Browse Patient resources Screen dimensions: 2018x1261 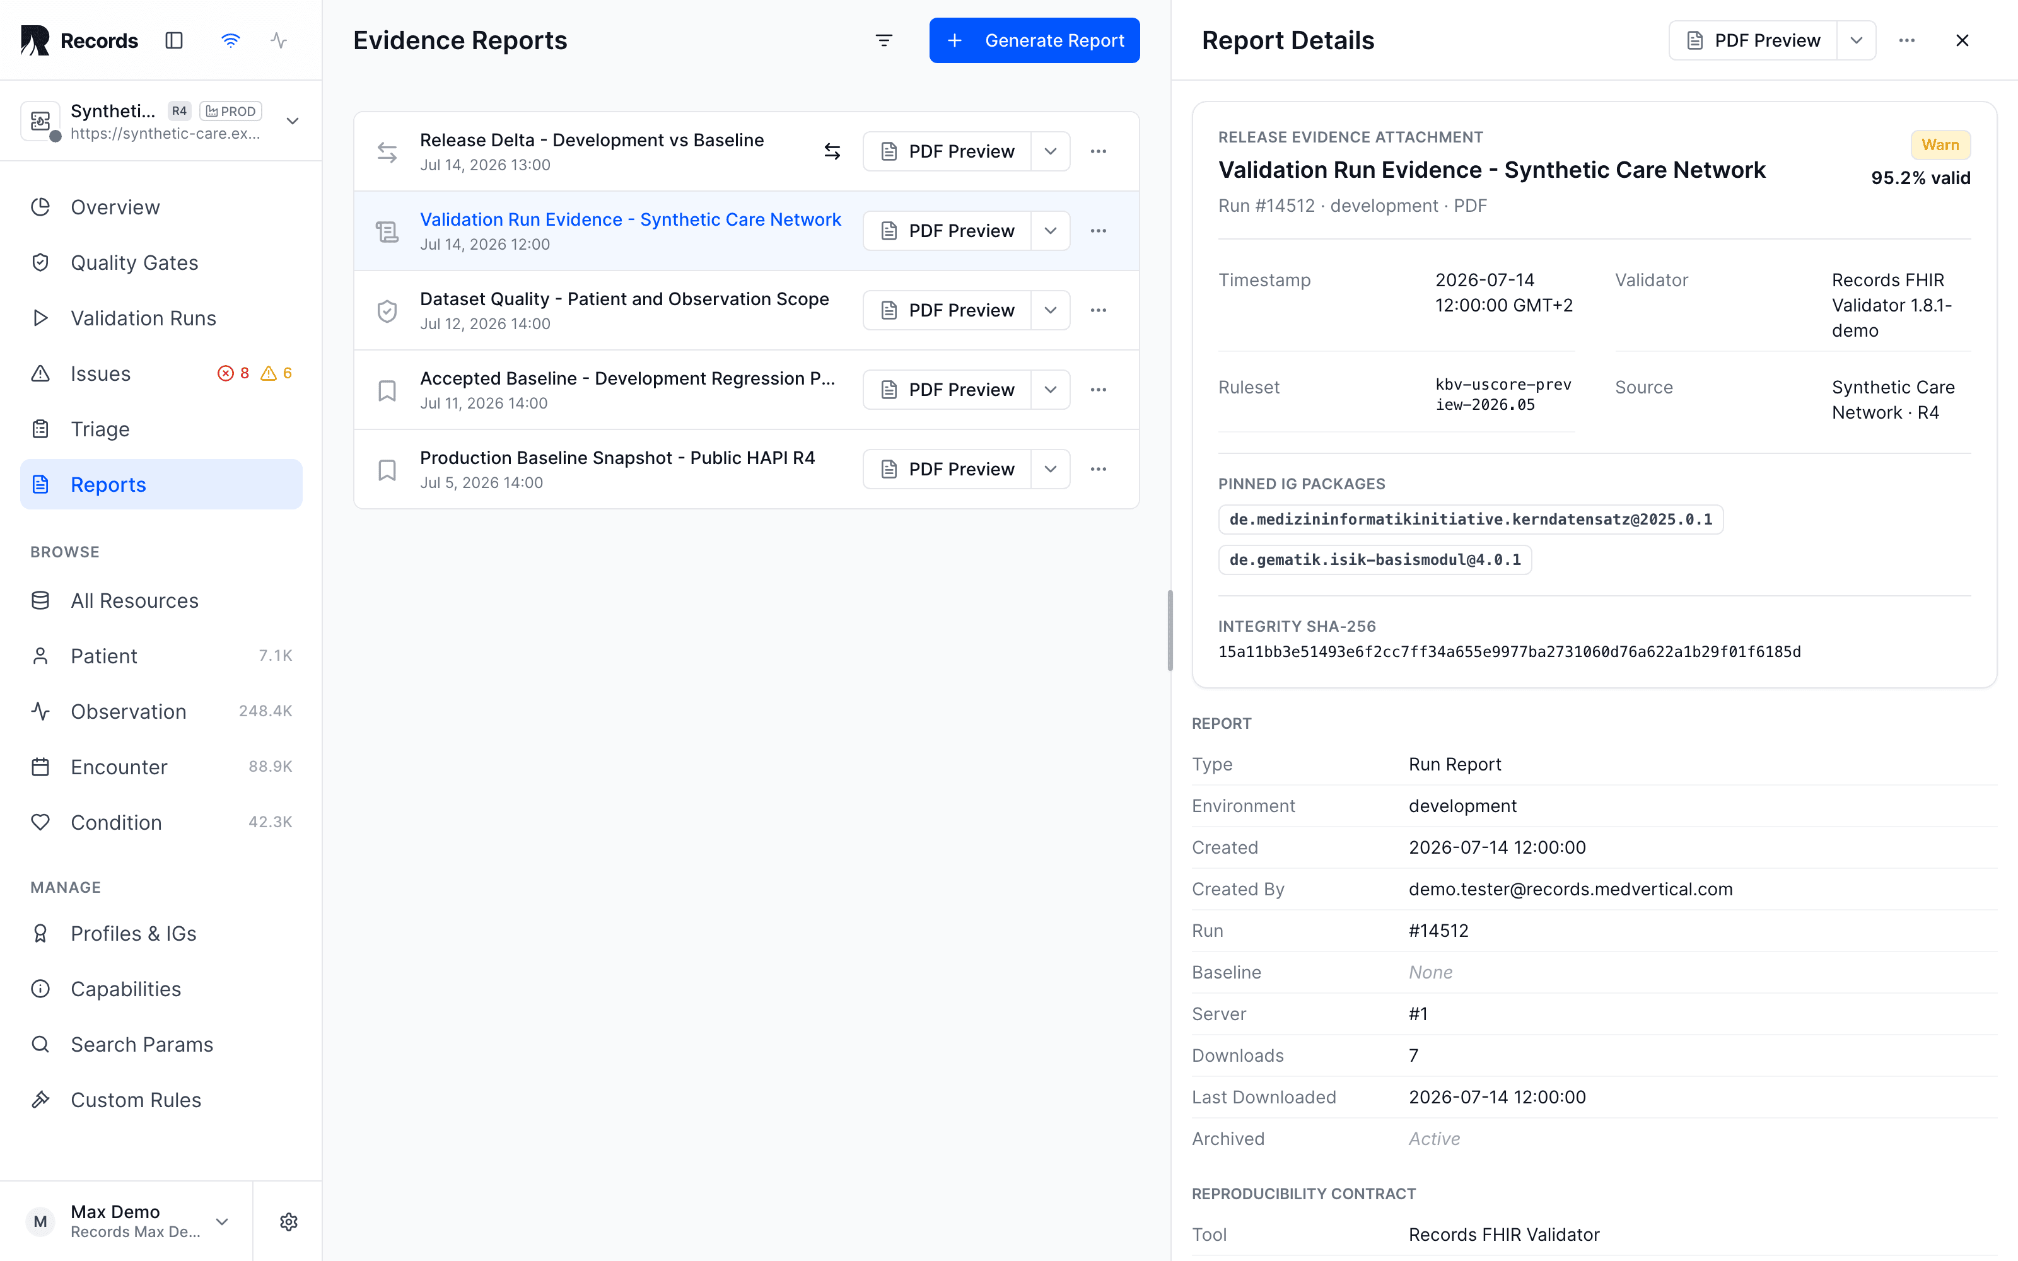[x=161, y=656]
